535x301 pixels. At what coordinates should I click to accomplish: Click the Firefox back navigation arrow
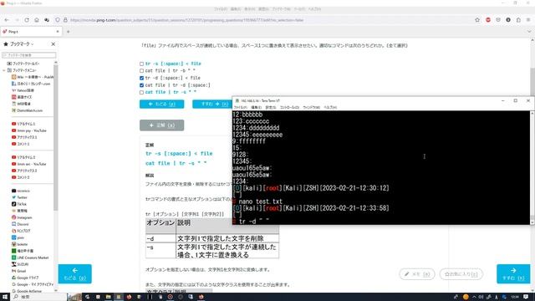[7, 20]
